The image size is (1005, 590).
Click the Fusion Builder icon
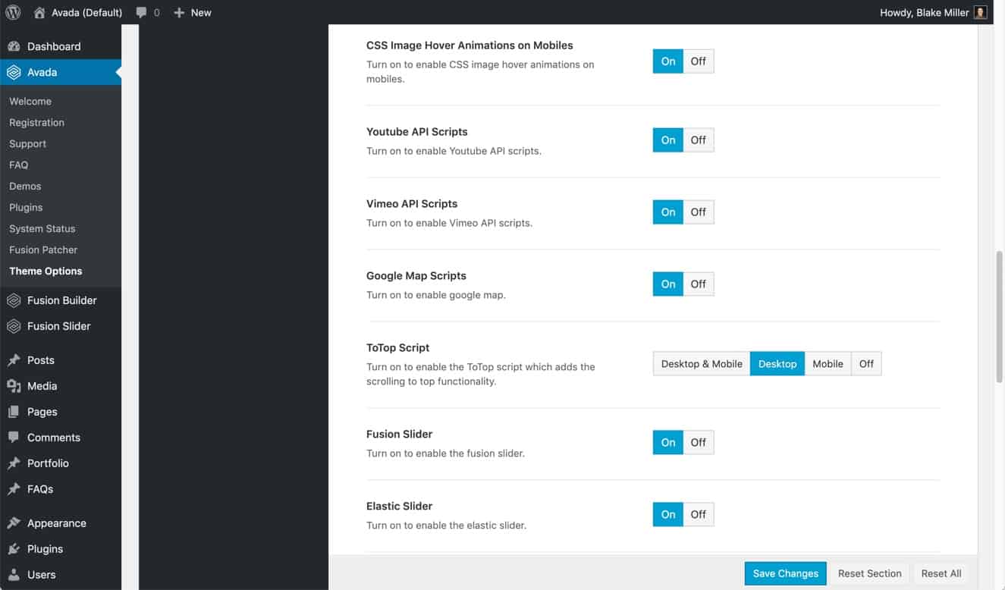coord(14,300)
